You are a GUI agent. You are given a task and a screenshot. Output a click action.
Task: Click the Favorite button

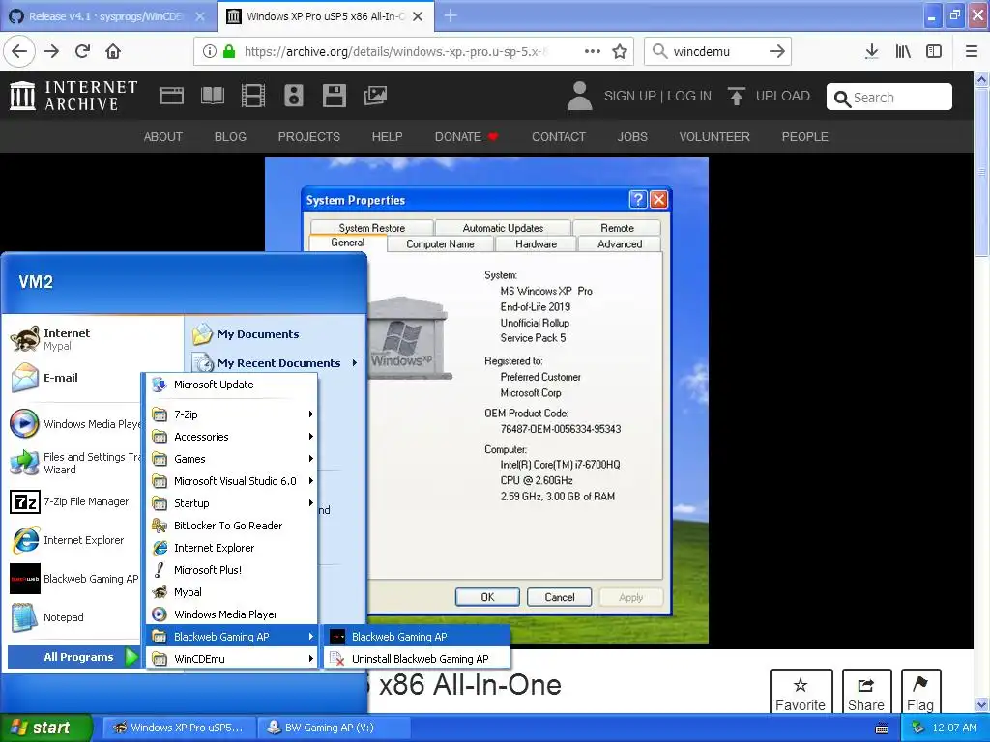pos(801,692)
